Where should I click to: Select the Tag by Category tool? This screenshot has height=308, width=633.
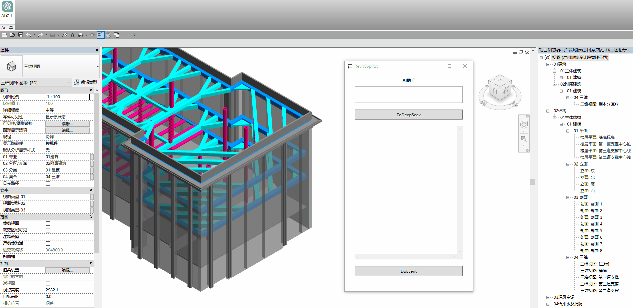coord(64,35)
